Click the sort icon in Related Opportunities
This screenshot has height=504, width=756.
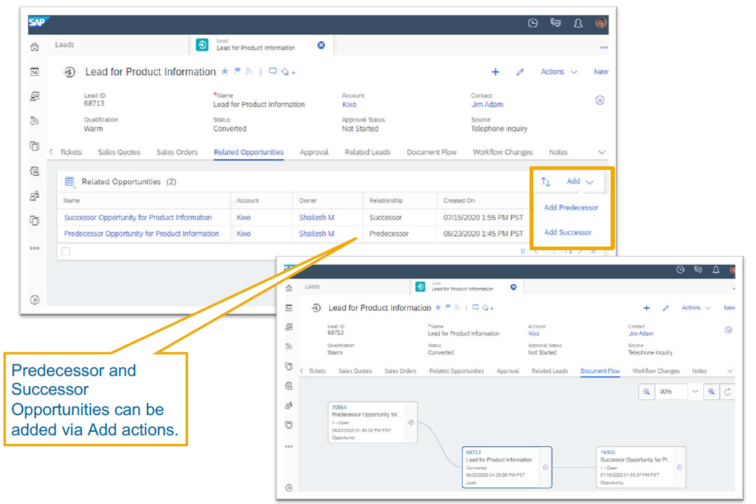click(546, 182)
